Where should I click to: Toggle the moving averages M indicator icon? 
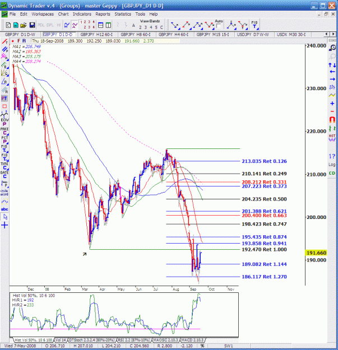(67, 25)
